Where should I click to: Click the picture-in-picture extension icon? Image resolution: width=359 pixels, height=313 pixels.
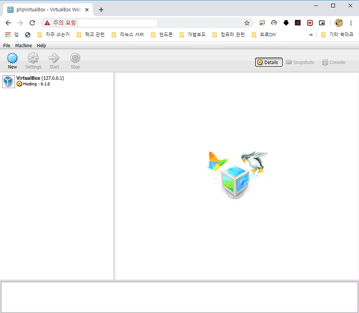[322, 23]
